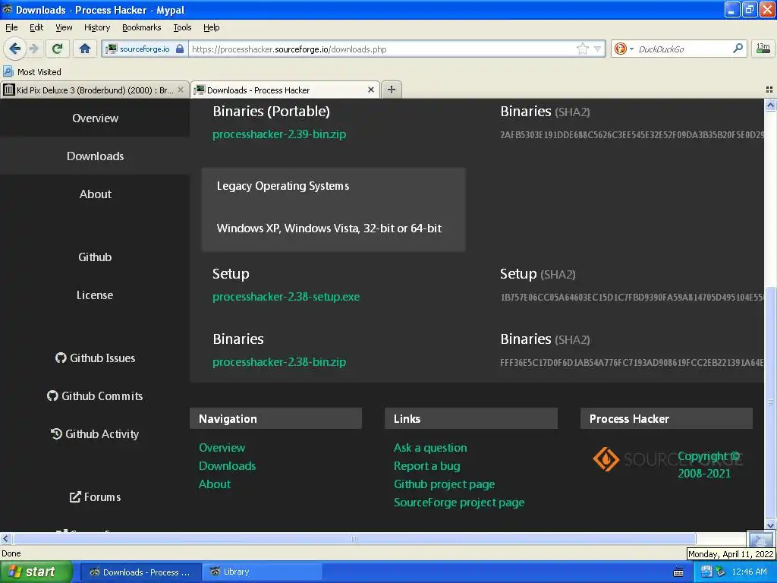Open Github Commits sidebar link
777x583 pixels.
(95, 395)
